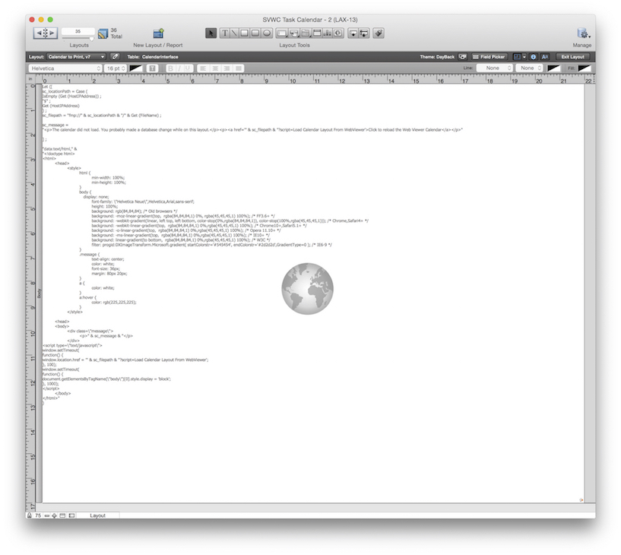Toggle bold formatting

pos(171,68)
